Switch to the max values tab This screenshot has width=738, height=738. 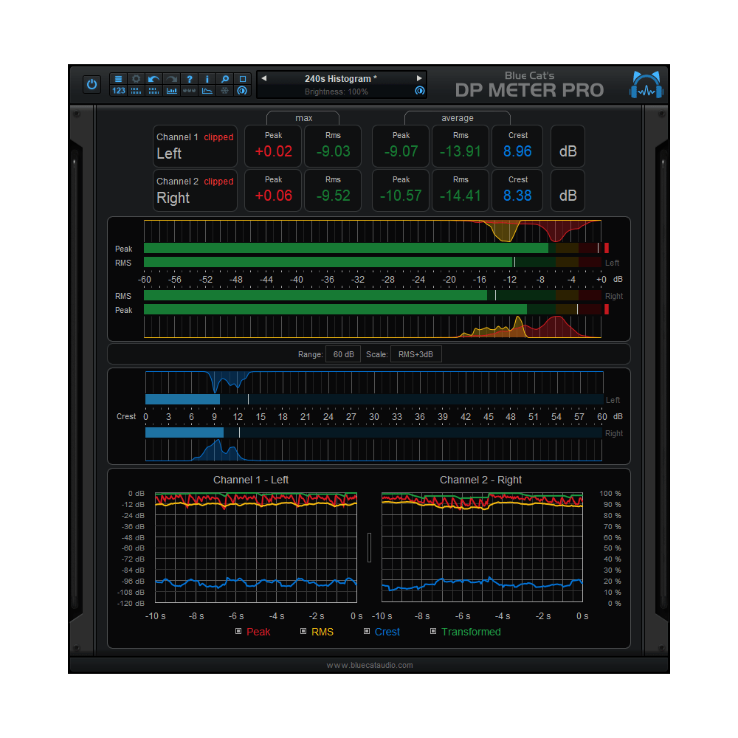(303, 117)
